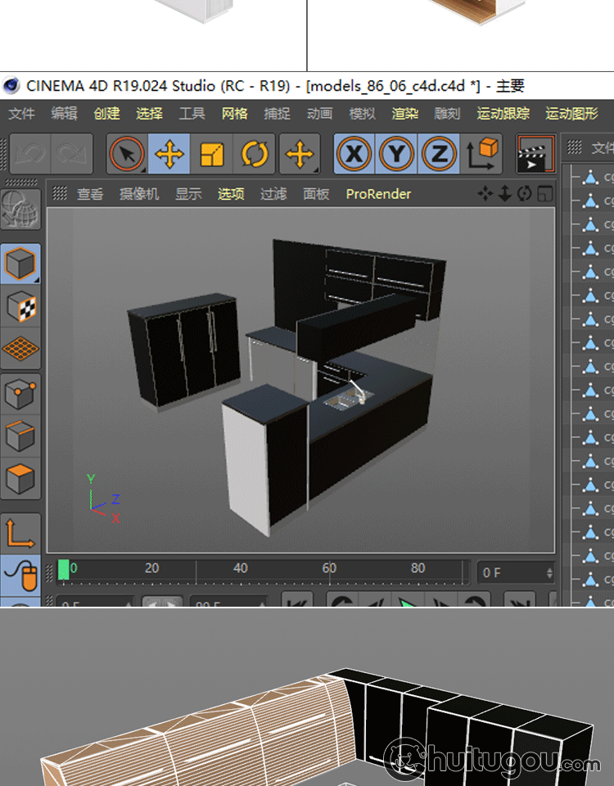Enable Texture mode with checkered cube
614x786 pixels.
(20, 307)
